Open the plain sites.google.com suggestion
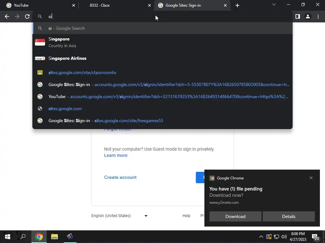Image resolution: width=325 pixels, height=243 pixels. pos(163,109)
